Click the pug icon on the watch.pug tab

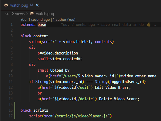pyautogui.click(x=6, y=5)
